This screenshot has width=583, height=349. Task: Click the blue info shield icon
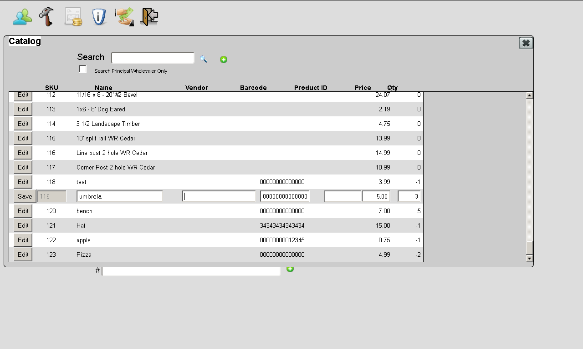tap(98, 17)
